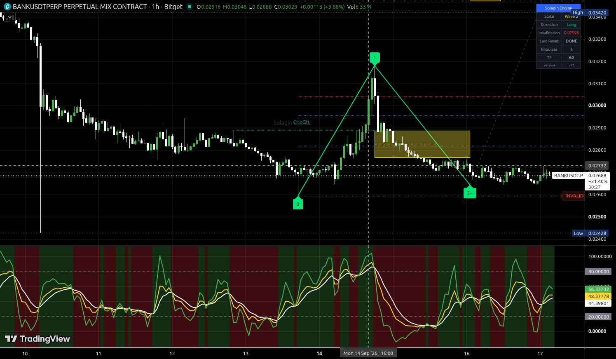Click the BANKUSDT symbol logo icon
616x359 pixels.
[x=7, y=7]
